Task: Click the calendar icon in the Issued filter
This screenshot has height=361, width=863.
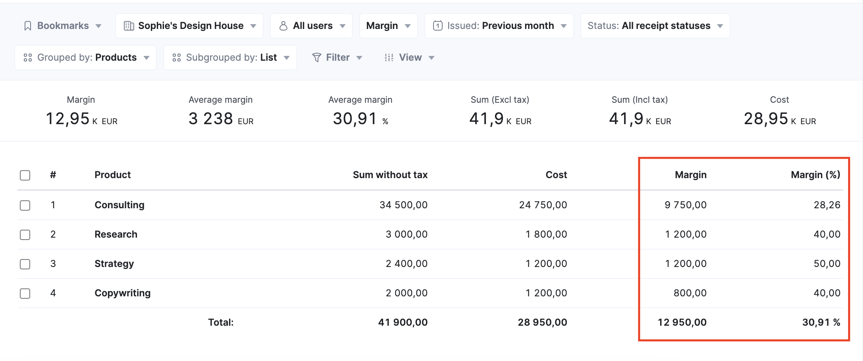Action: (437, 25)
